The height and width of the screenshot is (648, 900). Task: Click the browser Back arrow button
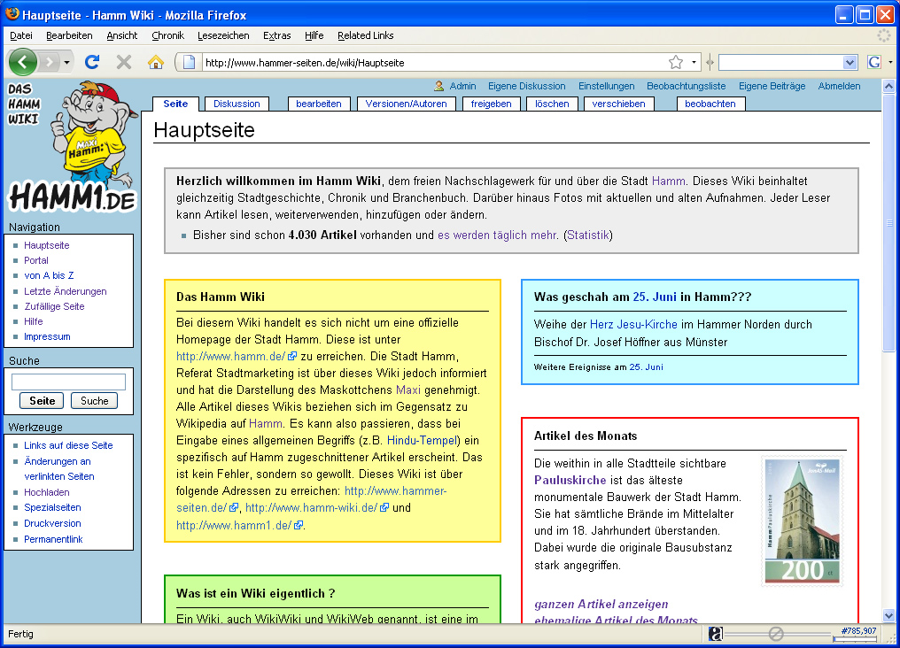point(23,62)
